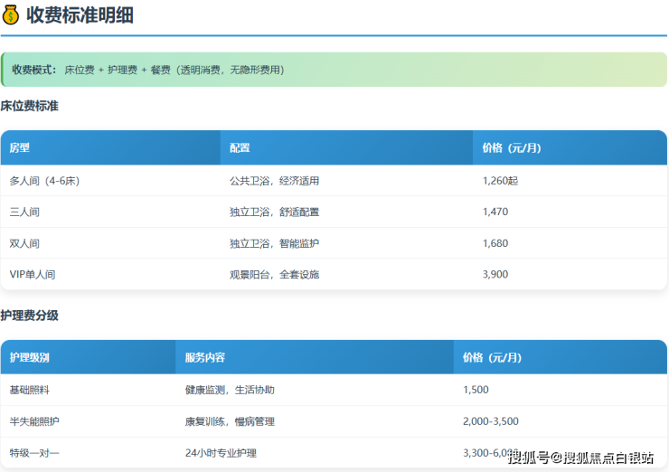Click the 特级一对一 care level cell
The width and height of the screenshot is (669, 472).
coord(34,452)
